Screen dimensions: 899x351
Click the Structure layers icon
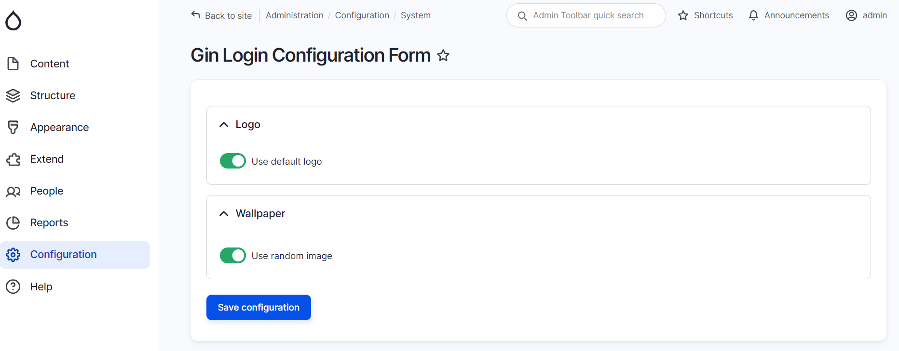[13, 95]
